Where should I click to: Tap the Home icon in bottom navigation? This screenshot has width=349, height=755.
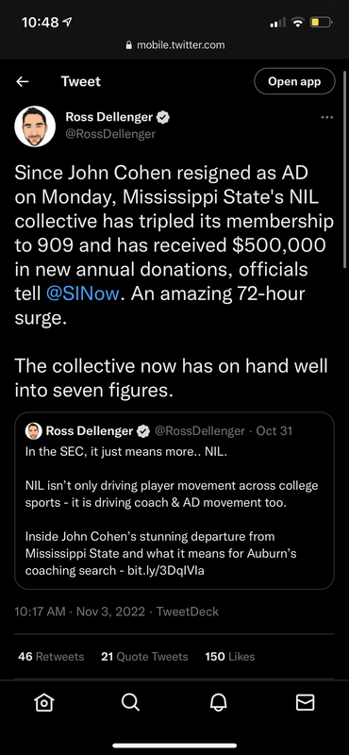43,702
